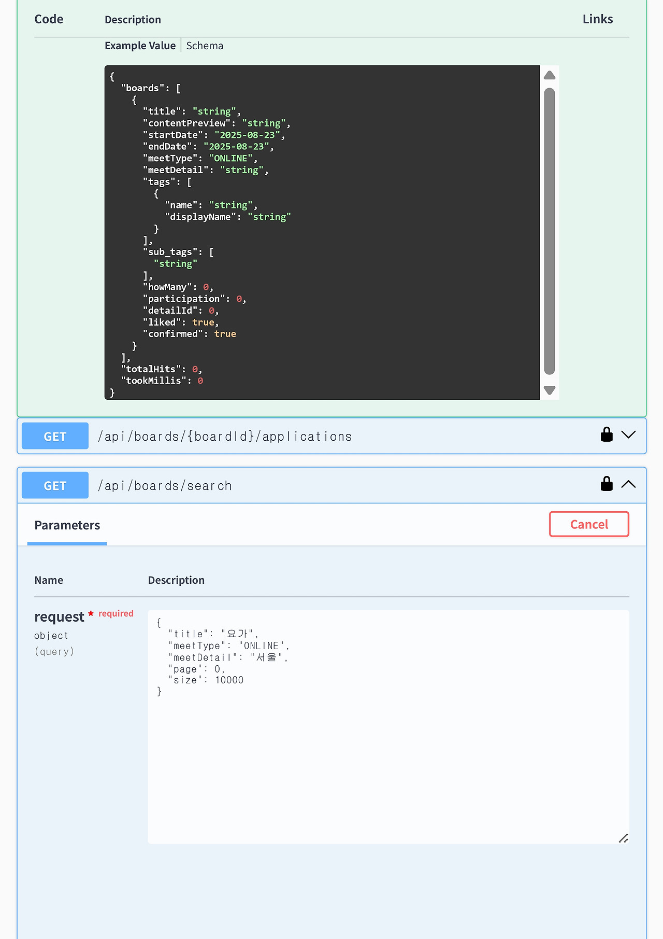Click the scroll down arrow of the example JSON
The height and width of the screenshot is (939, 663).
click(550, 390)
